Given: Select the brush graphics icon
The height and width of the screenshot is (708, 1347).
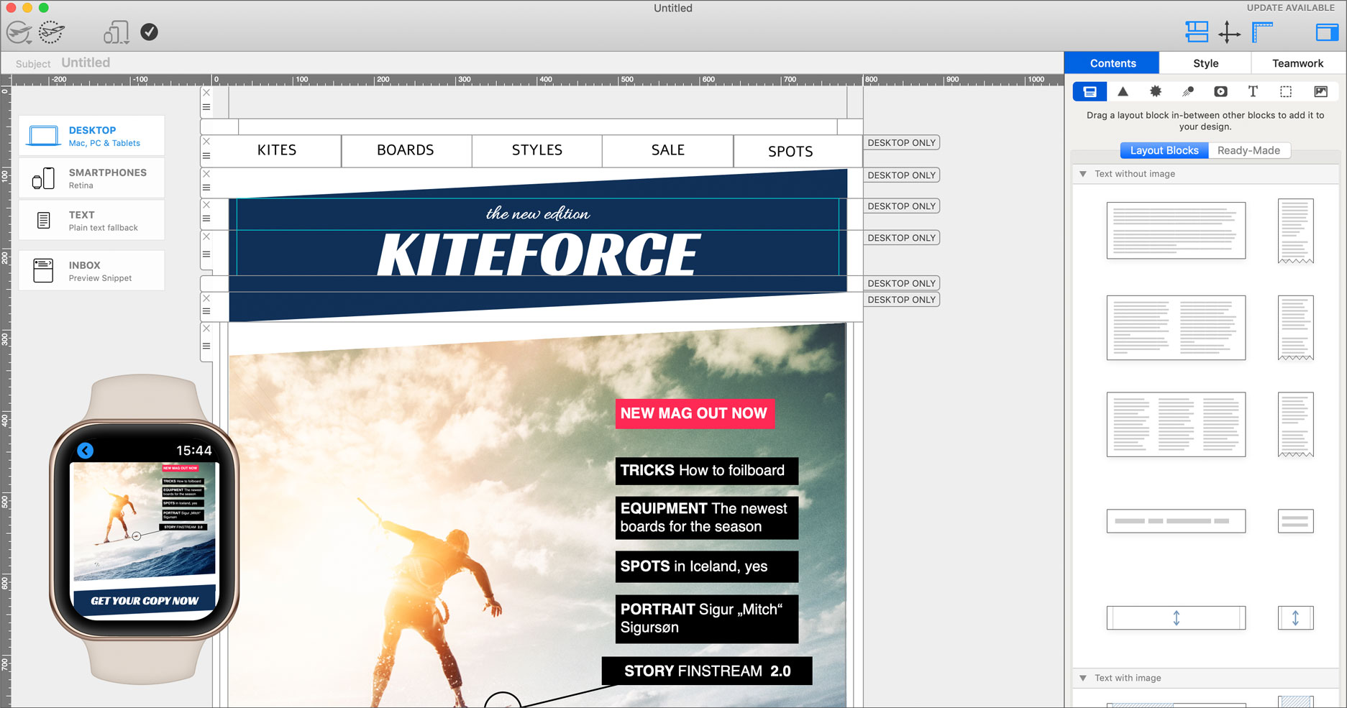Looking at the screenshot, I should tap(1187, 91).
